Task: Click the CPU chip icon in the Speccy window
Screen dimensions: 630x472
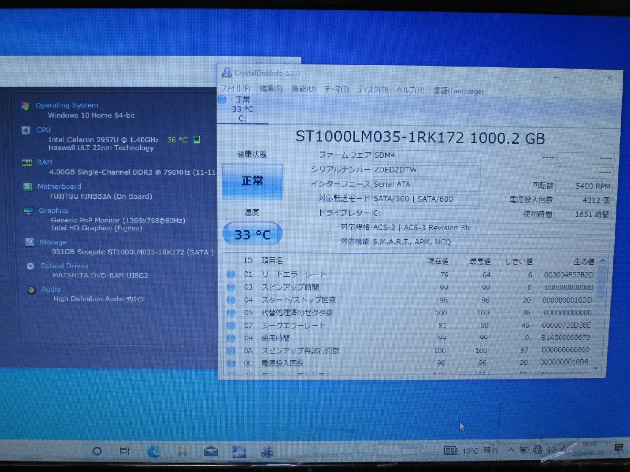Action: coord(25,130)
